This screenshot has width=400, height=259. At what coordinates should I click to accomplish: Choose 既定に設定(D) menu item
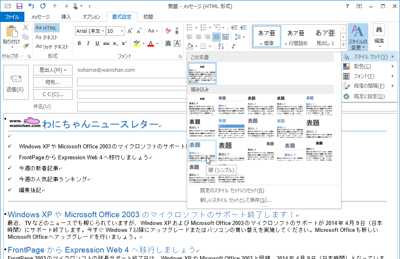(x=370, y=96)
